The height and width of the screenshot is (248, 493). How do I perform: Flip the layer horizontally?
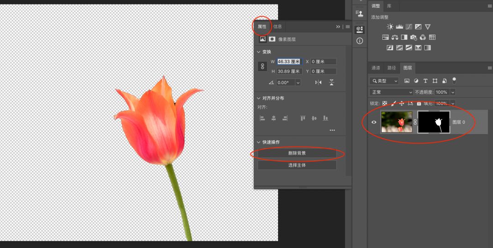318,83
